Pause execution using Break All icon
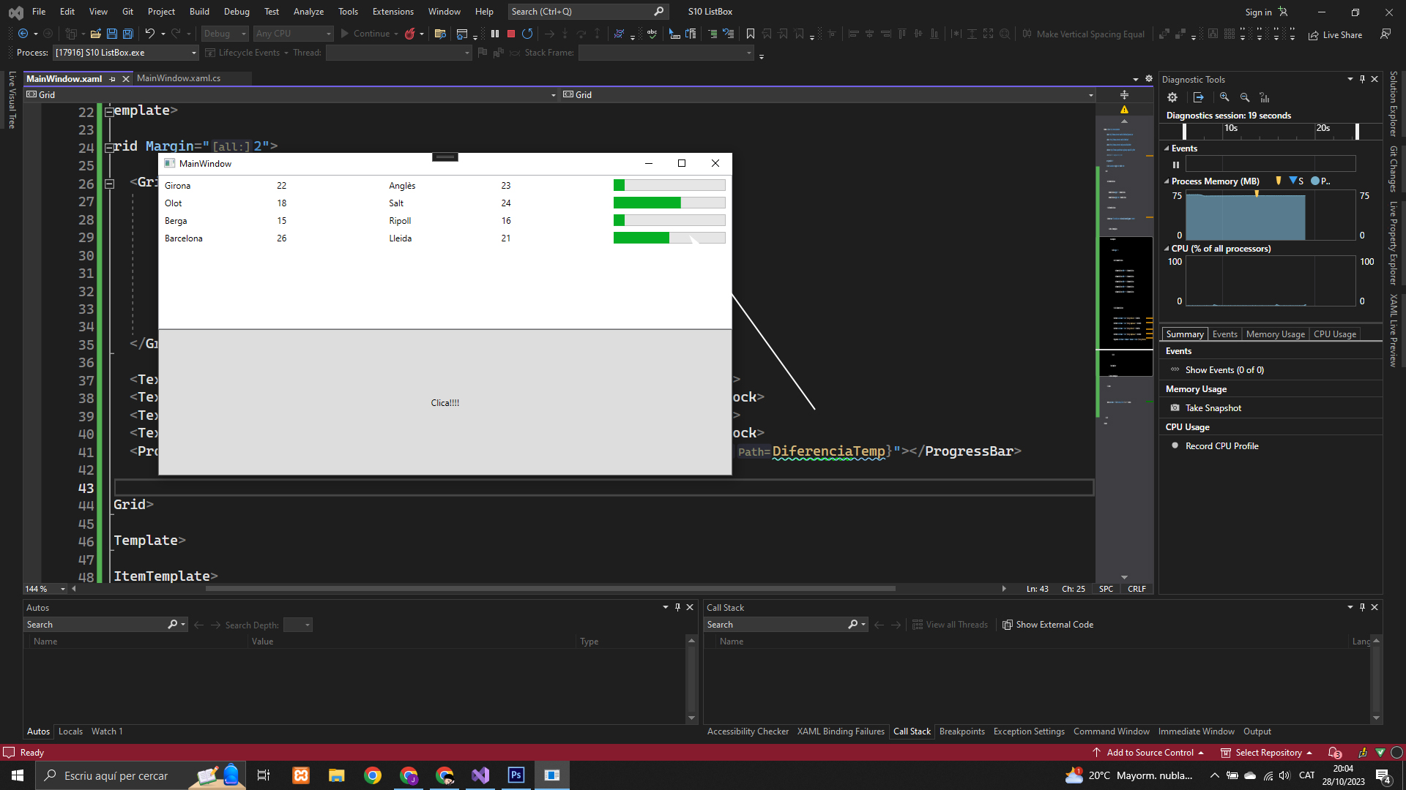This screenshot has width=1406, height=790. pos(495,34)
